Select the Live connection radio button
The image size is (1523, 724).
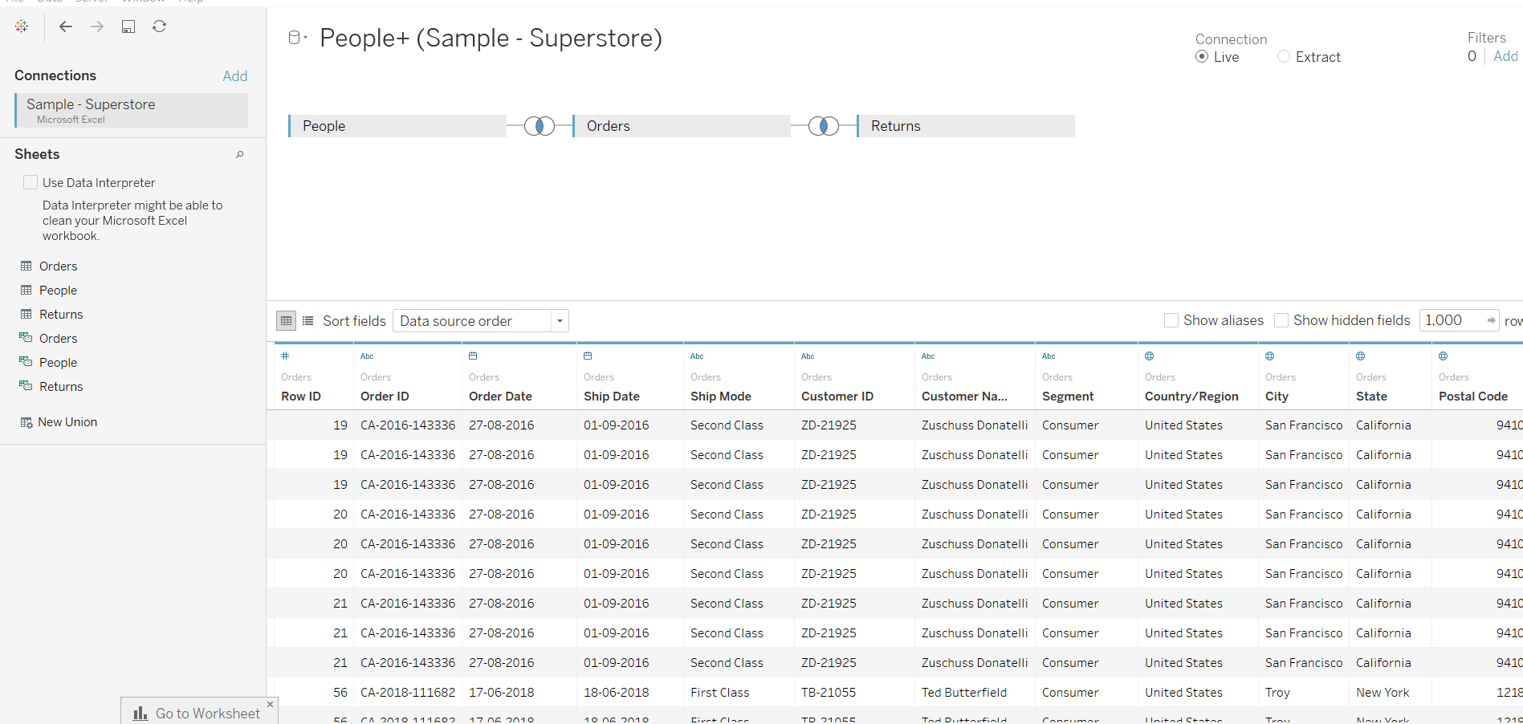(1202, 57)
